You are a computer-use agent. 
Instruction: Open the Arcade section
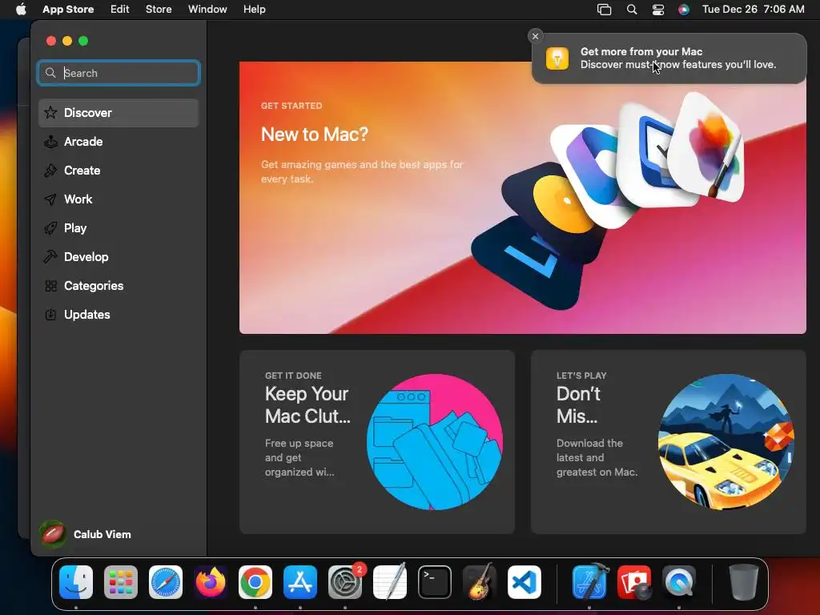click(119, 142)
